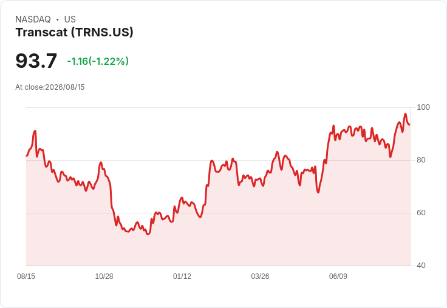Viewport: 447px width, 308px height.
Task: Click the early spike just after 08/15
Action: (x=35, y=131)
